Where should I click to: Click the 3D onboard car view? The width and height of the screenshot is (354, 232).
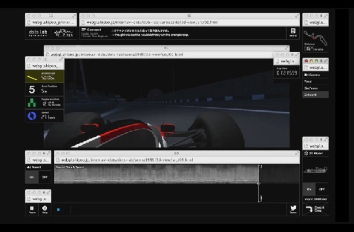point(166,103)
